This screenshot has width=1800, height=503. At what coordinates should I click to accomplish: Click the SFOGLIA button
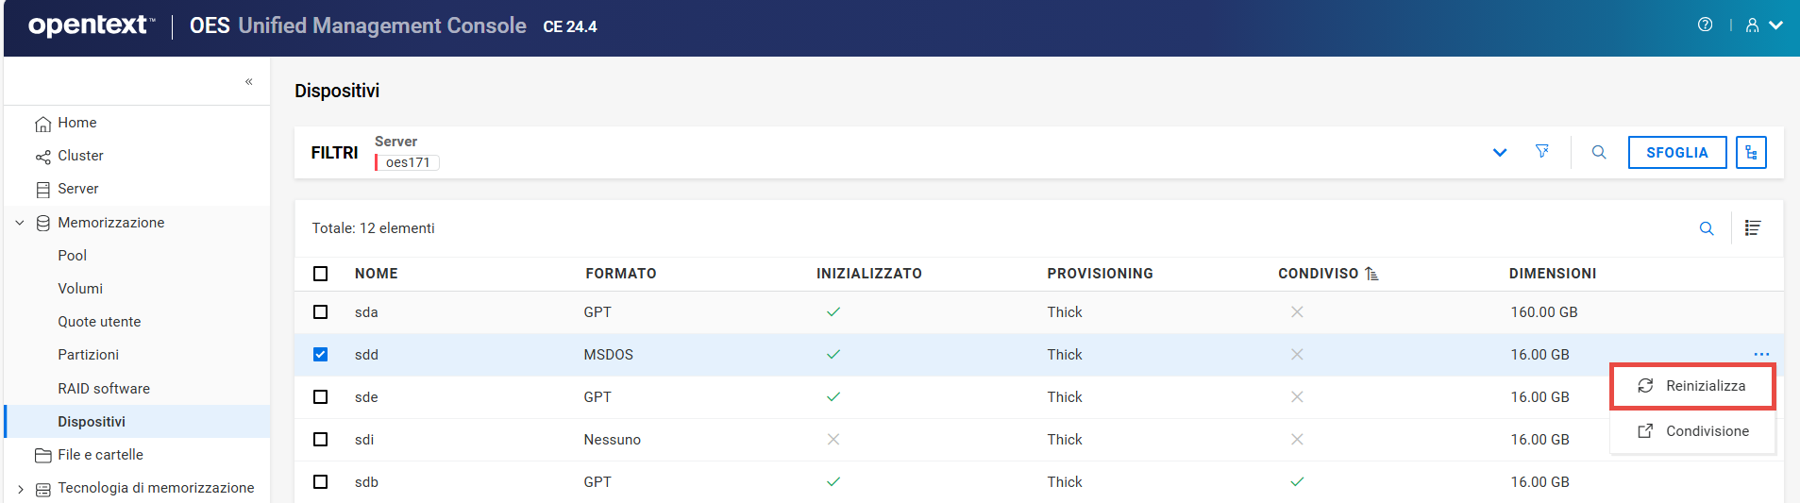pyautogui.click(x=1676, y=152)
